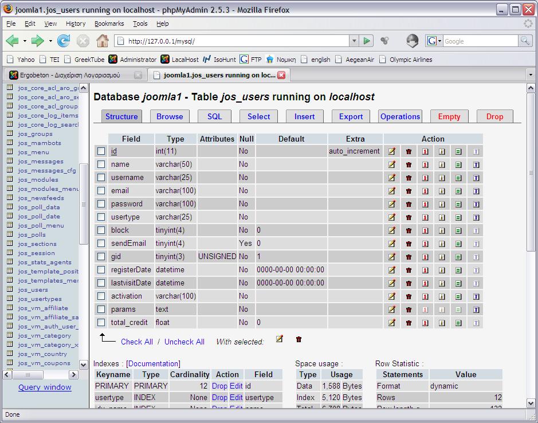The image size is (538, 423).
Task: Open the forward button history dropdown
Action: tap(50, 41)
